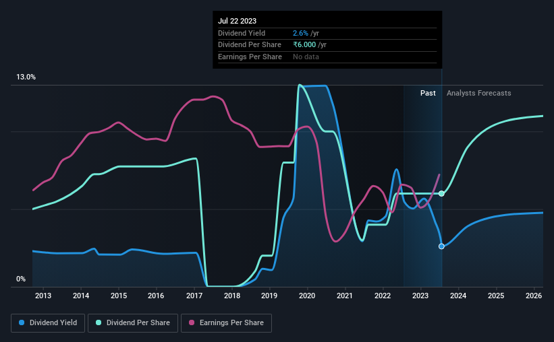Click the ₹6.000 dividend per share value

point(304,45)
